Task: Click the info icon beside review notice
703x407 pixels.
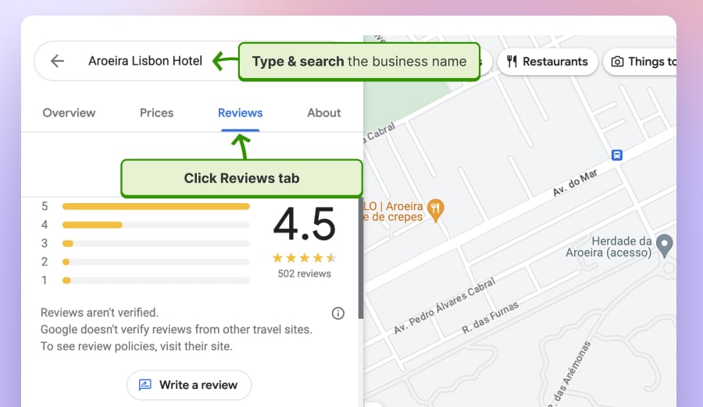Action: coord(338,313)
